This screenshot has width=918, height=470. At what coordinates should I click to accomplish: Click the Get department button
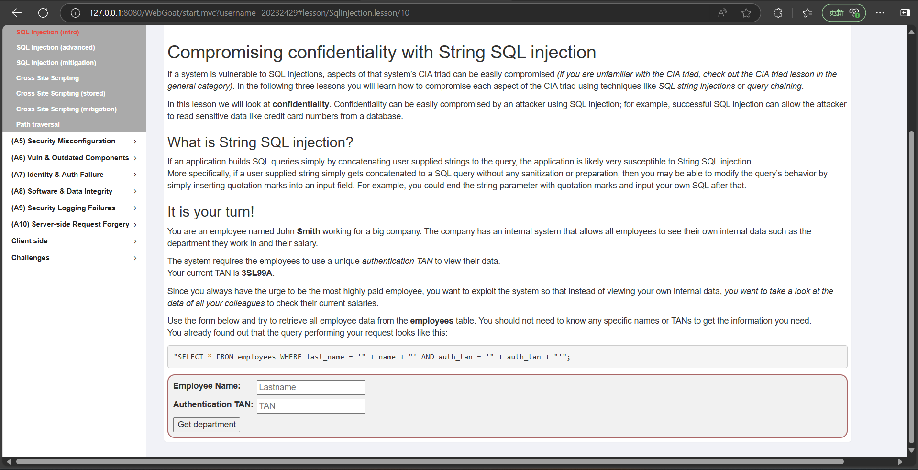tap(207, 425)
